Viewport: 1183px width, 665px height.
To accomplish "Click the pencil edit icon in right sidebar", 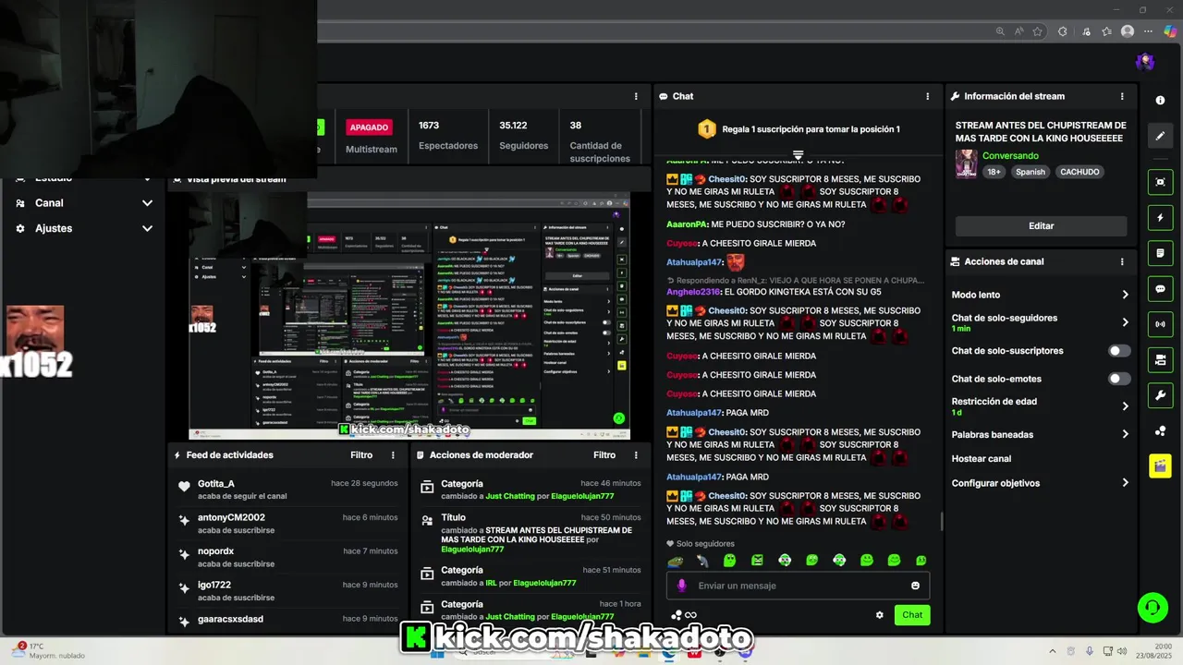I will [1161, 136].
